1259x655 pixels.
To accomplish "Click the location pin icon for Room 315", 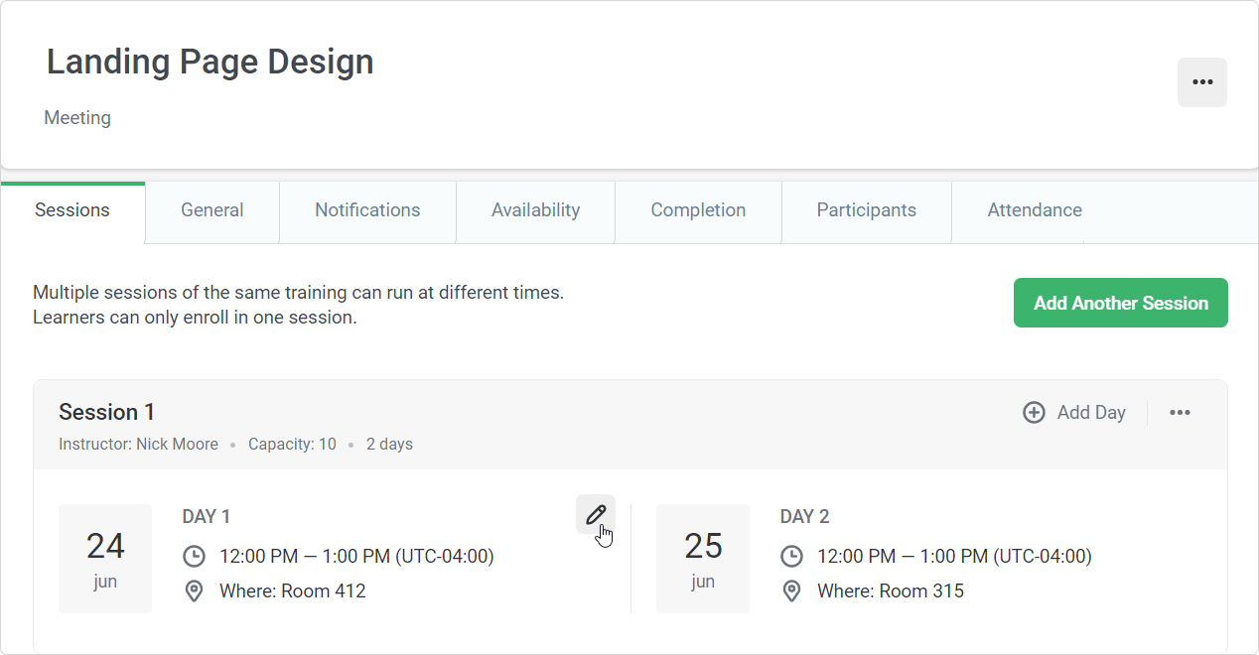I will (791, 591).
